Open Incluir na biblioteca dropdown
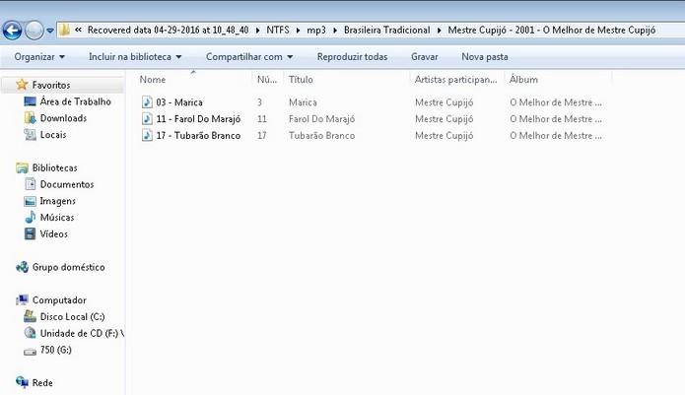 tap(135, 57)
